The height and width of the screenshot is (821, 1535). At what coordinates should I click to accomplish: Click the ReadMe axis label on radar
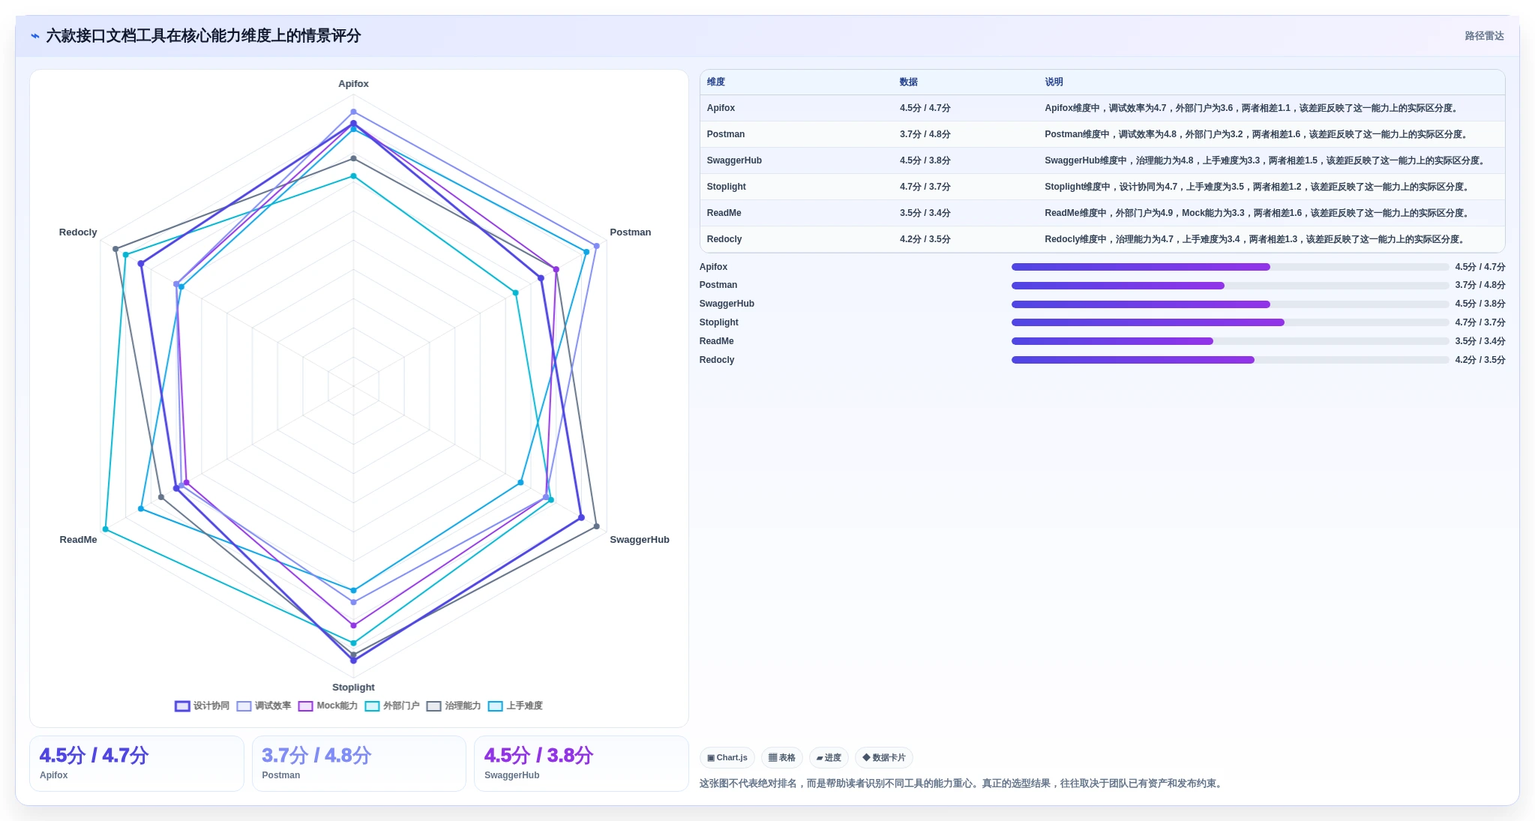pyautogui.click(x=78, y=540)
